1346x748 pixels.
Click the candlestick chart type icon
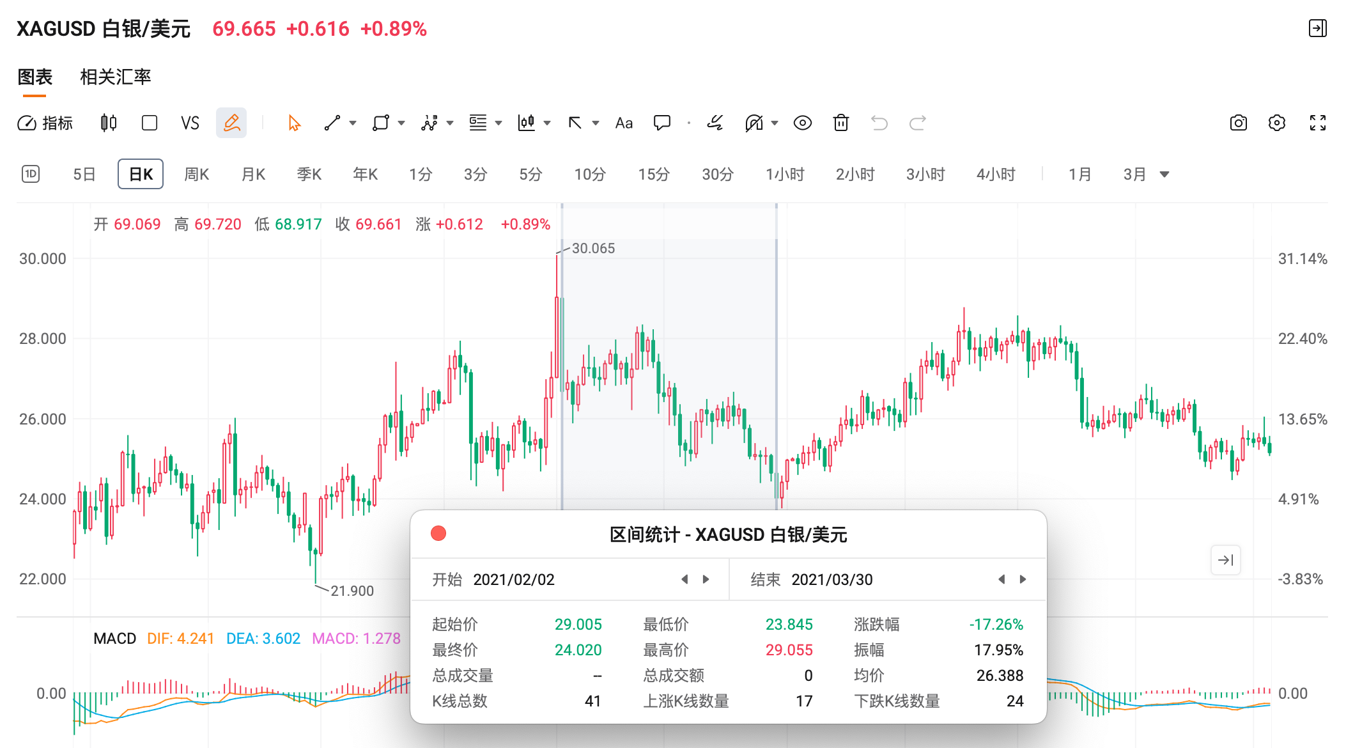click(x=109, y=123)
